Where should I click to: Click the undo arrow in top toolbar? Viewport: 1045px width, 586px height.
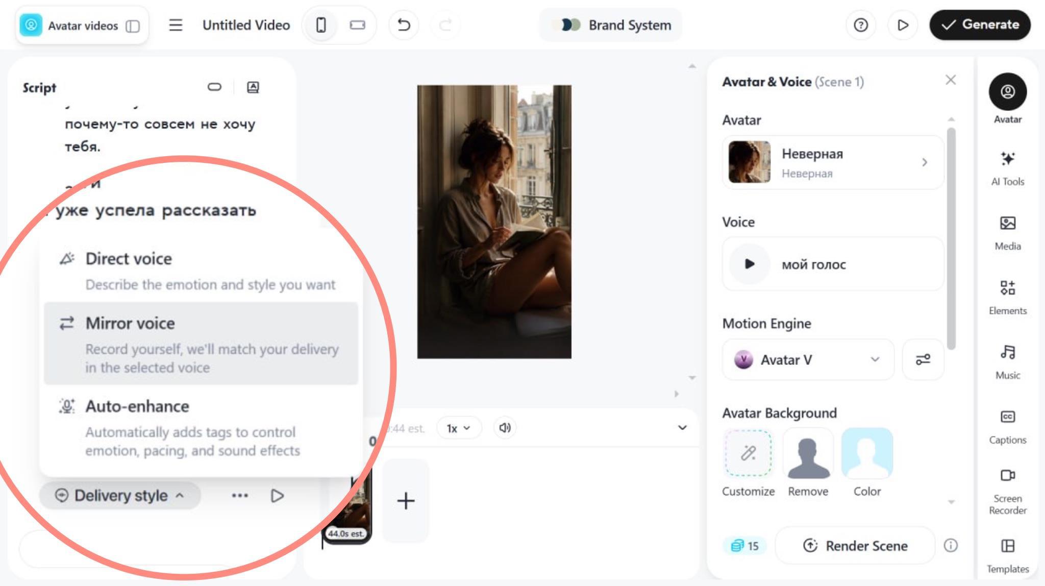point(404,25)
